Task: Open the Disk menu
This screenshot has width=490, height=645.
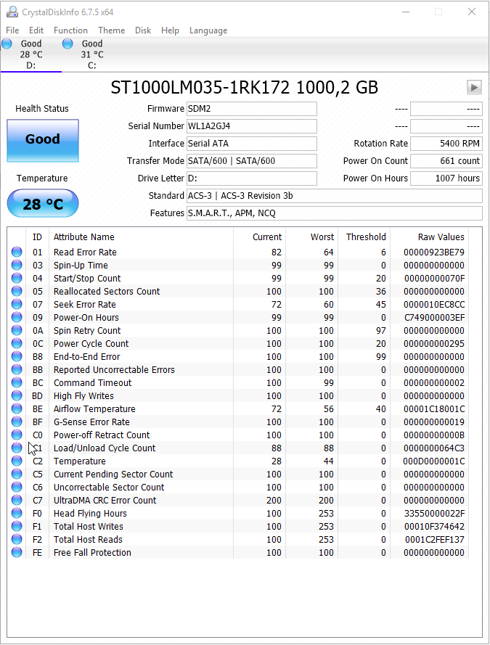Action: pos(143,30)
